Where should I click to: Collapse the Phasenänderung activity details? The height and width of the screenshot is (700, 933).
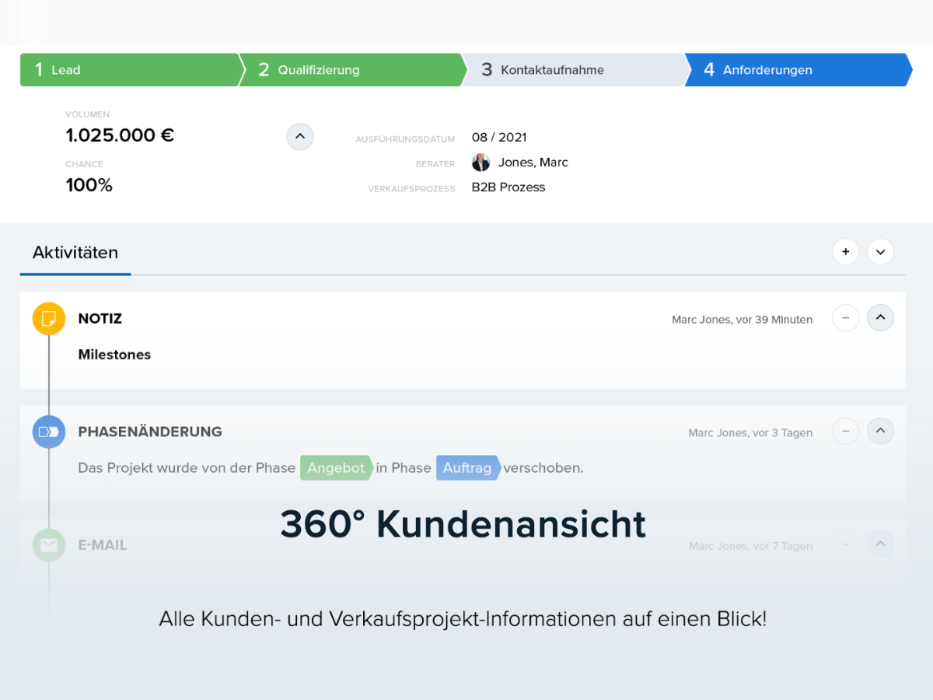click(880, 431)
